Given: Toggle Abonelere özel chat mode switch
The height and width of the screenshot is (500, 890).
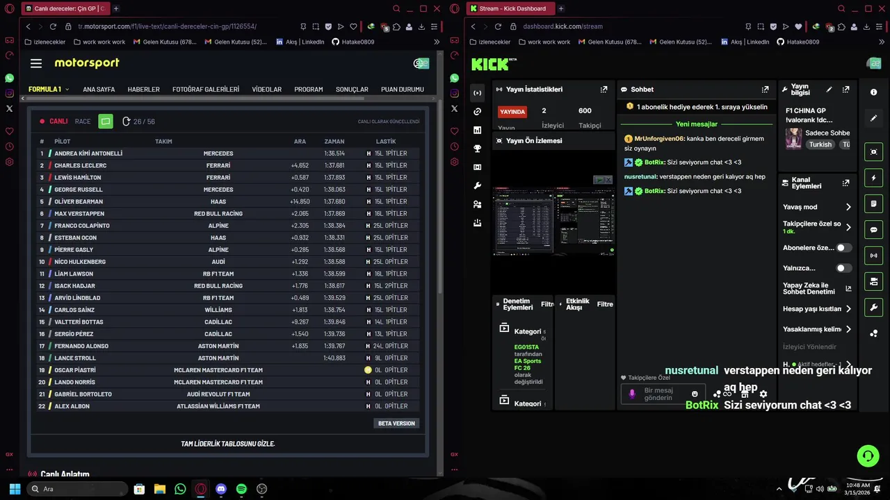Looking at the screenshot, I should 843,248.
